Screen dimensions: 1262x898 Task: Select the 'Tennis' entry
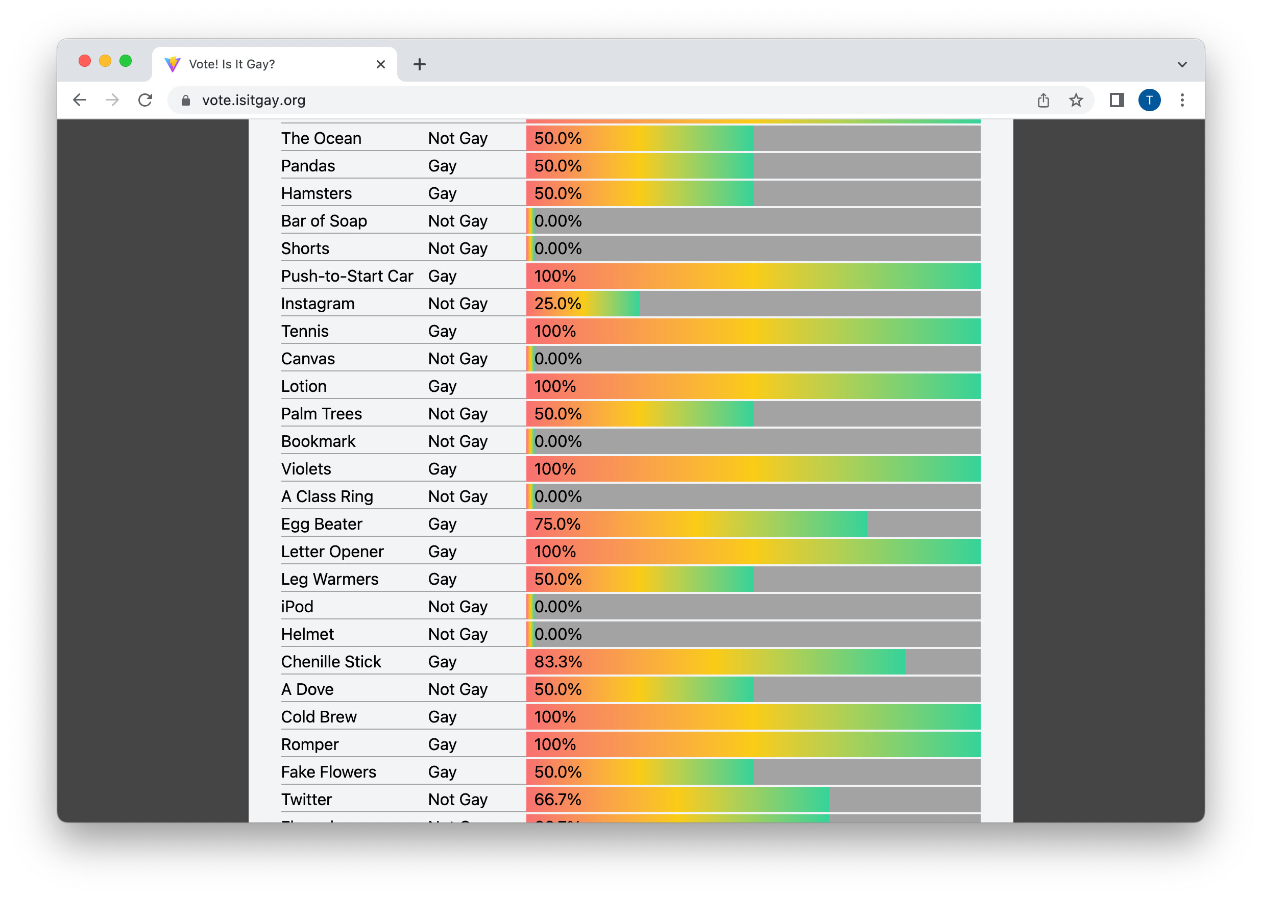click(x=305, y=331)
